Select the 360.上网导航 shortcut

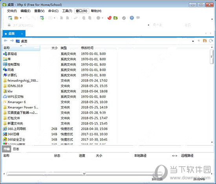click(x=15, y=129)
